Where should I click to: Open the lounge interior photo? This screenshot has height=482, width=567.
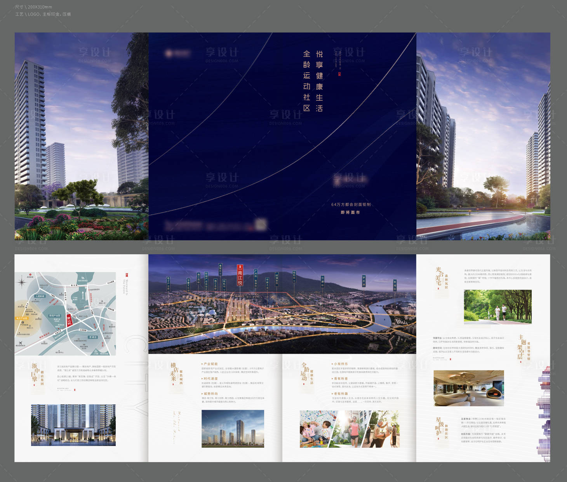click(469, 388)
